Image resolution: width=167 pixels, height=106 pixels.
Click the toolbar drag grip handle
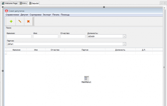(x=6, y=21)
